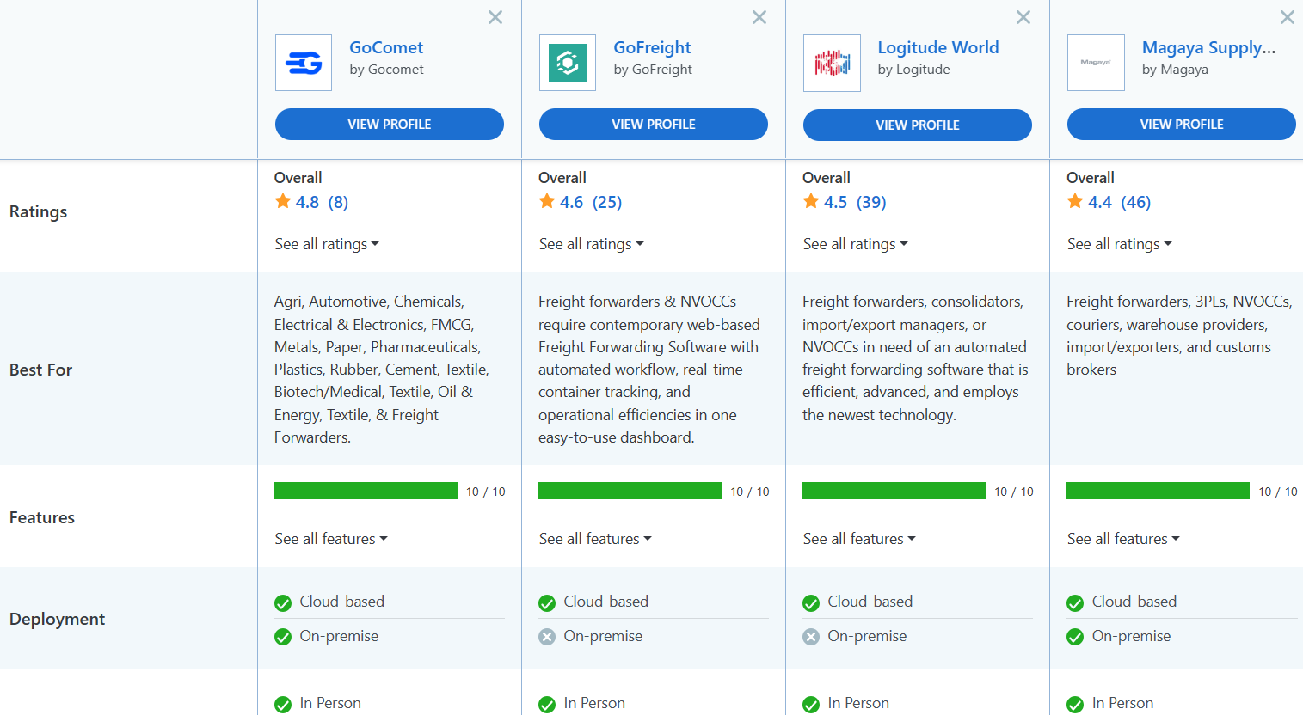
Task: Remove GoComet from comparison with X
Action: click(495, 17)
